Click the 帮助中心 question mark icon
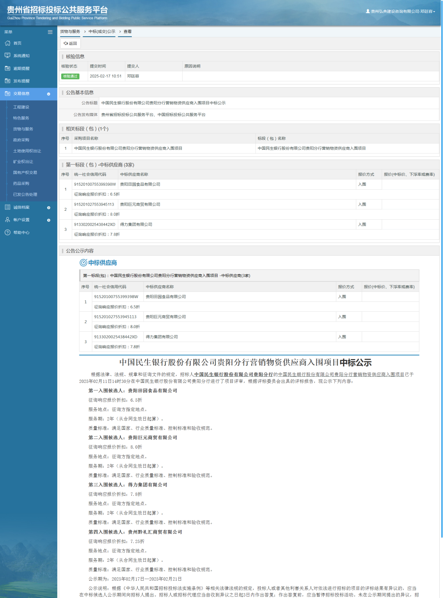 pyautogui.click(x=7, y=232)
